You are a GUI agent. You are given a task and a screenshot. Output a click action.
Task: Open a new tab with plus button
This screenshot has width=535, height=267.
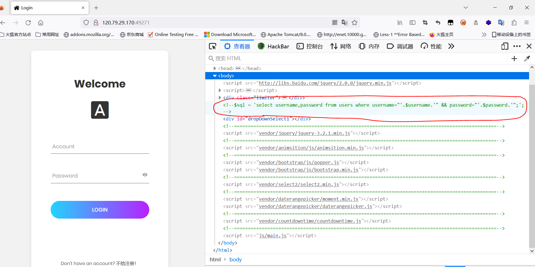click(96, 8)
